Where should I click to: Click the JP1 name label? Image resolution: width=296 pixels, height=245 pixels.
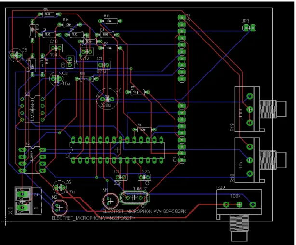[175, 160]
